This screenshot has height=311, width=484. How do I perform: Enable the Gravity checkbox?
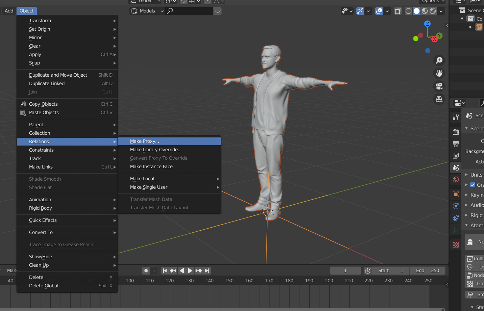tap(473, 185)
